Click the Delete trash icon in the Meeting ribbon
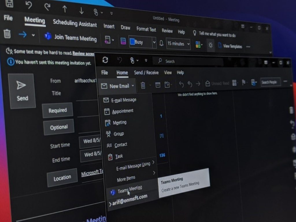296x222 pixels. [7, 34]
